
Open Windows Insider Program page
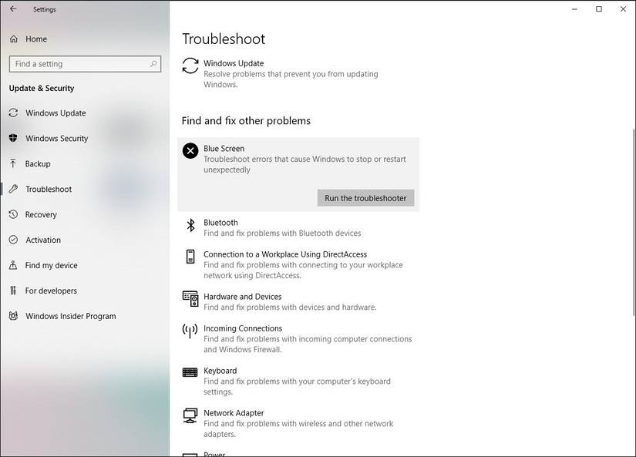click(71, 316)
